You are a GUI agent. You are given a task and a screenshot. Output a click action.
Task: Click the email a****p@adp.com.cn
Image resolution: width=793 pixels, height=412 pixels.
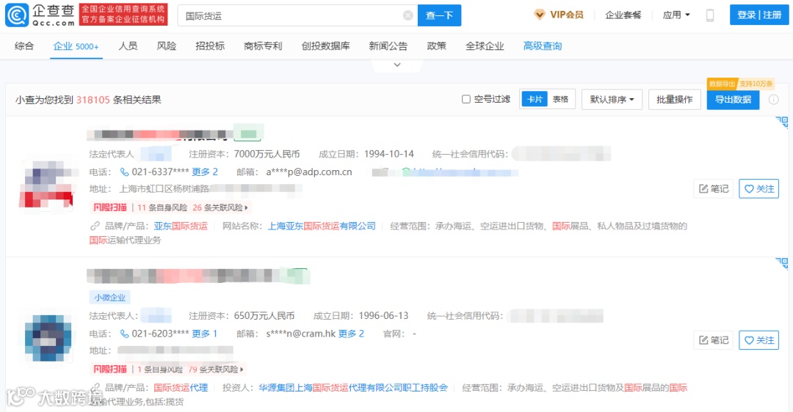pyautogui.click(x=309, y=172)
